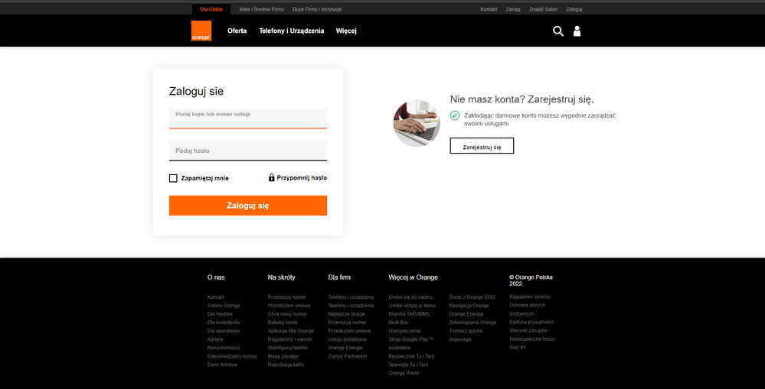Click the Zasięg link in top bar
The height and width of the screenshot is (389, 765).
tap(512, 9)
